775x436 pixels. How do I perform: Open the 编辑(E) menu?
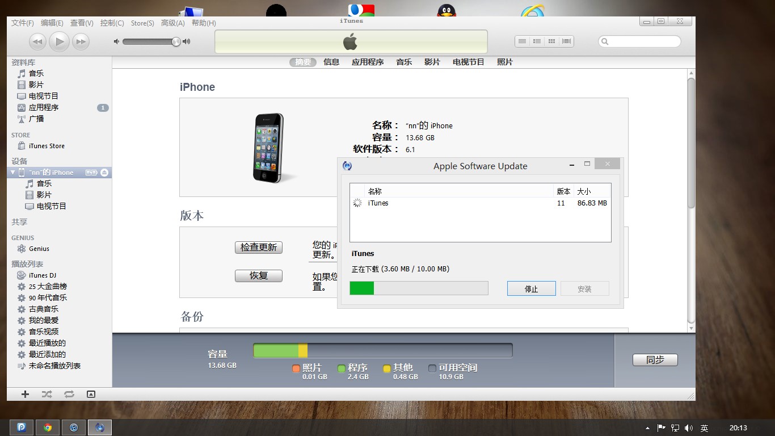coord(52,23)
